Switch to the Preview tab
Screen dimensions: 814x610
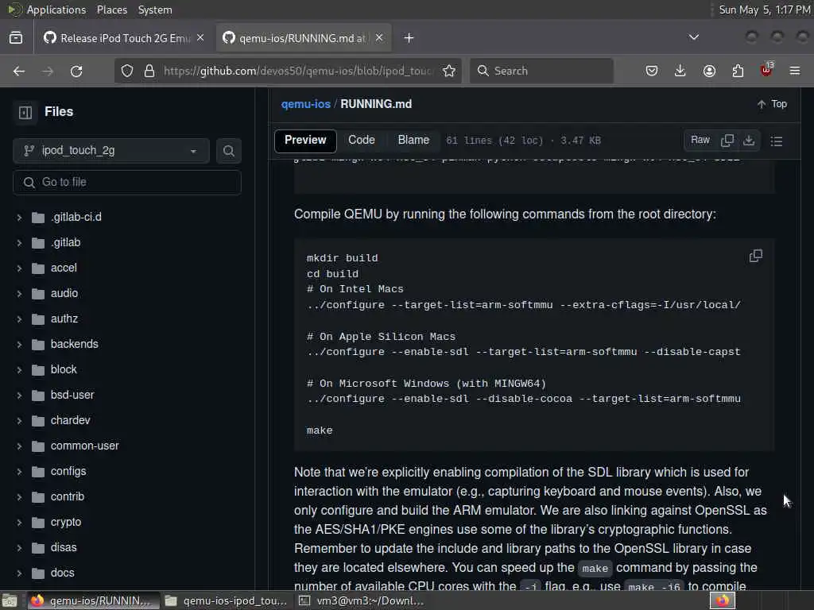[x=305, y=140]
